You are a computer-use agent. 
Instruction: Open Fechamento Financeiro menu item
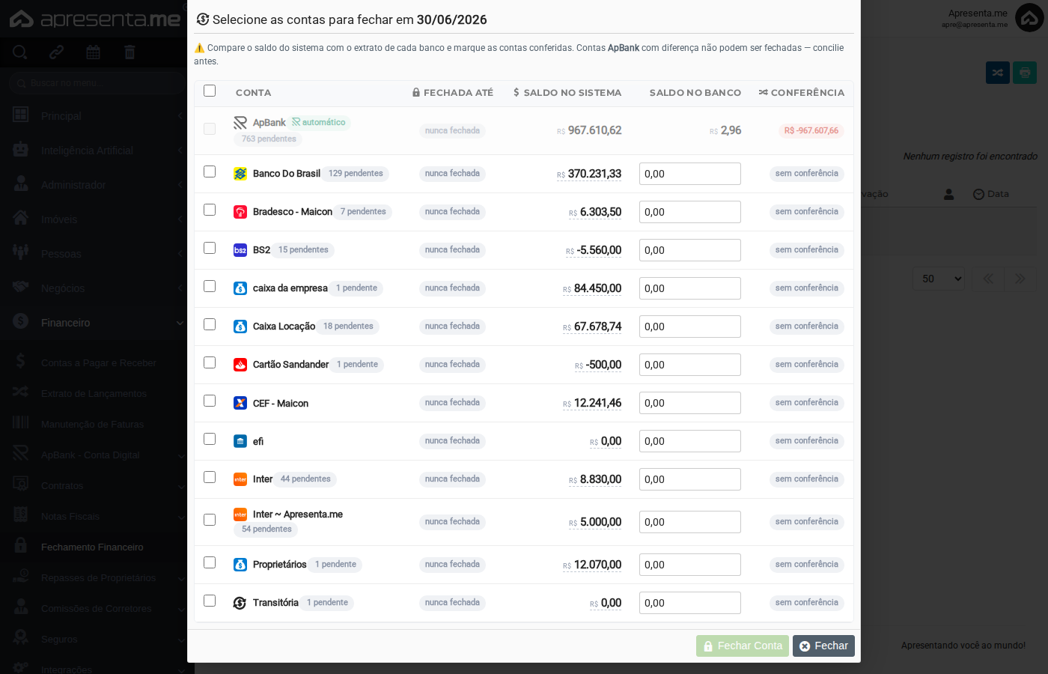pyautogui.click(x=93, y=547)
